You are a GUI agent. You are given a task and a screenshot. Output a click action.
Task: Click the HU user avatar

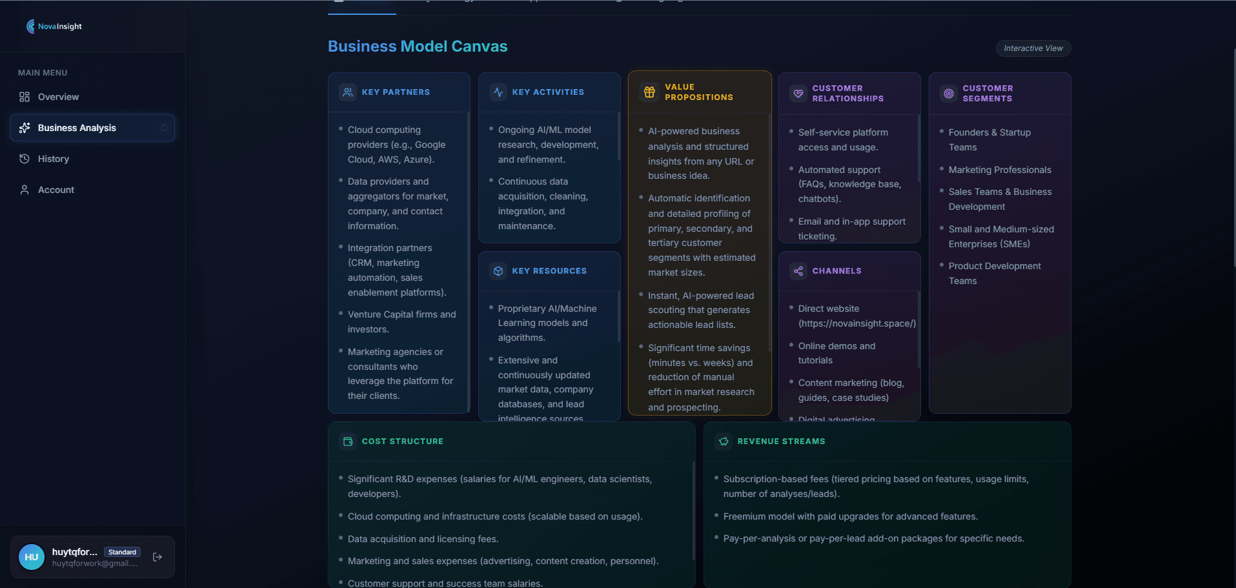pyautogui.click(x=30, y=556)
